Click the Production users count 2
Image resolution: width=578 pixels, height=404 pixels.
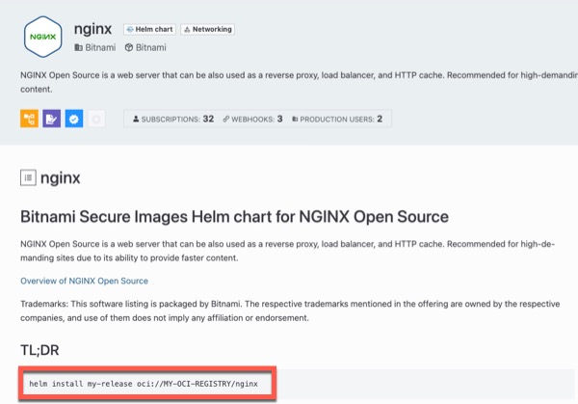click(337, 119)
